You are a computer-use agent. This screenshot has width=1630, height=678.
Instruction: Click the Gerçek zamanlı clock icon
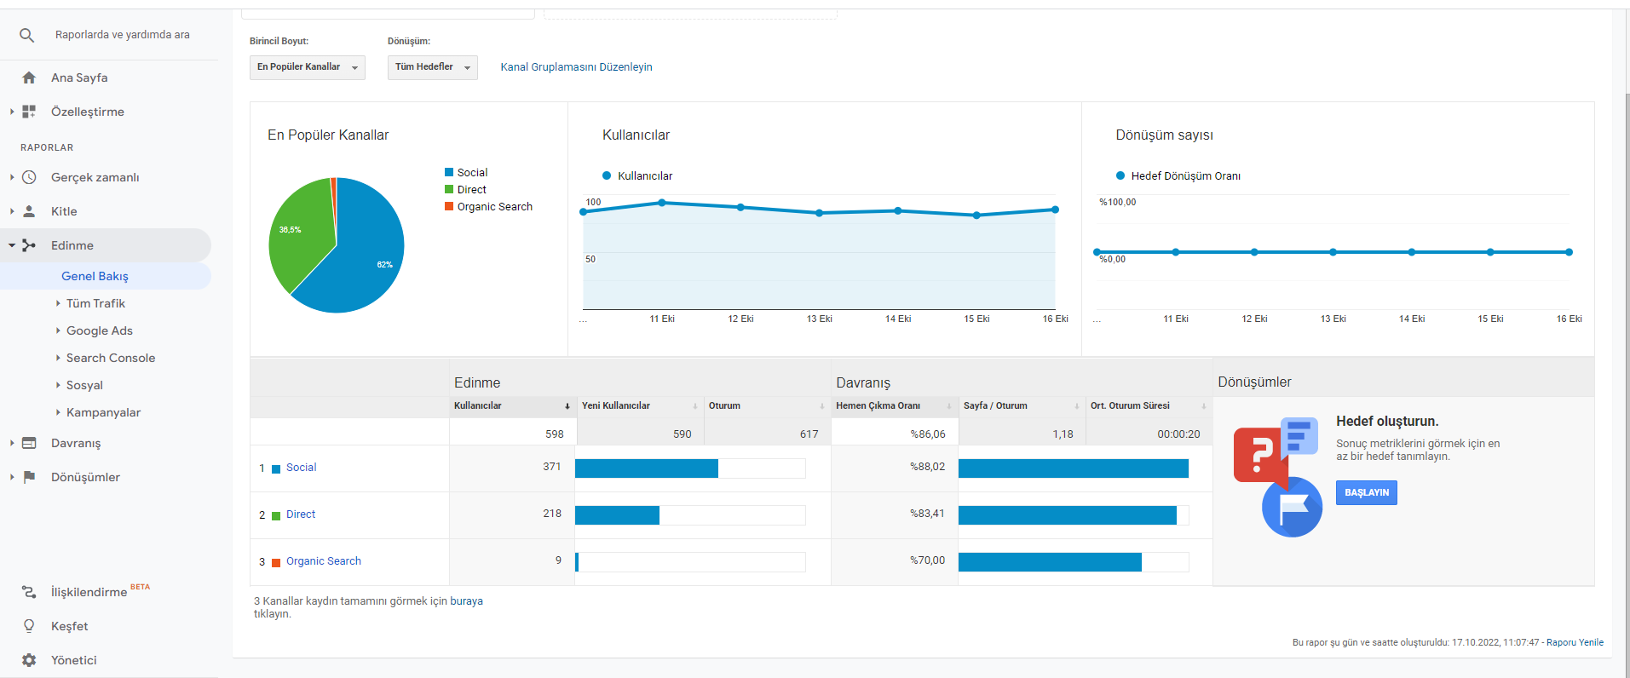29,177
